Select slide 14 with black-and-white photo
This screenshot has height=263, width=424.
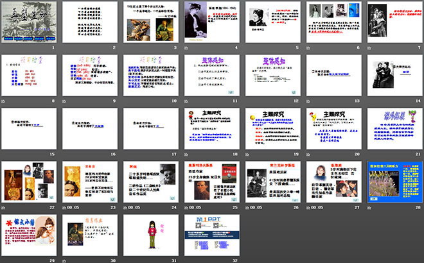[393, 76]
